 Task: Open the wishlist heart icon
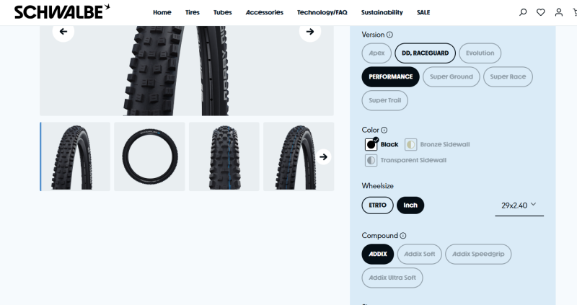pos(540,12)
